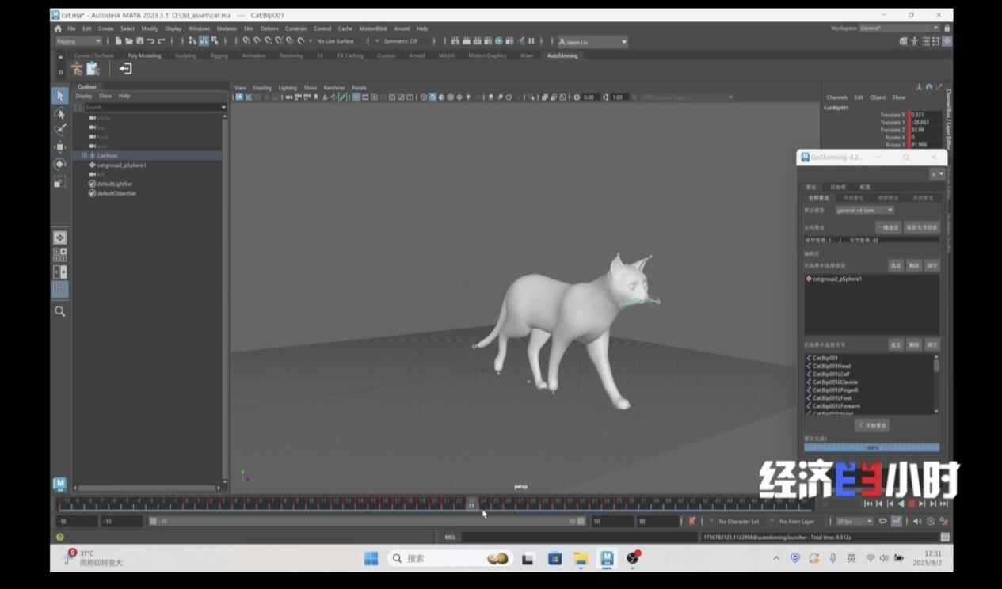
Task: Click the Windows Start button
Action: coord(371,558)
